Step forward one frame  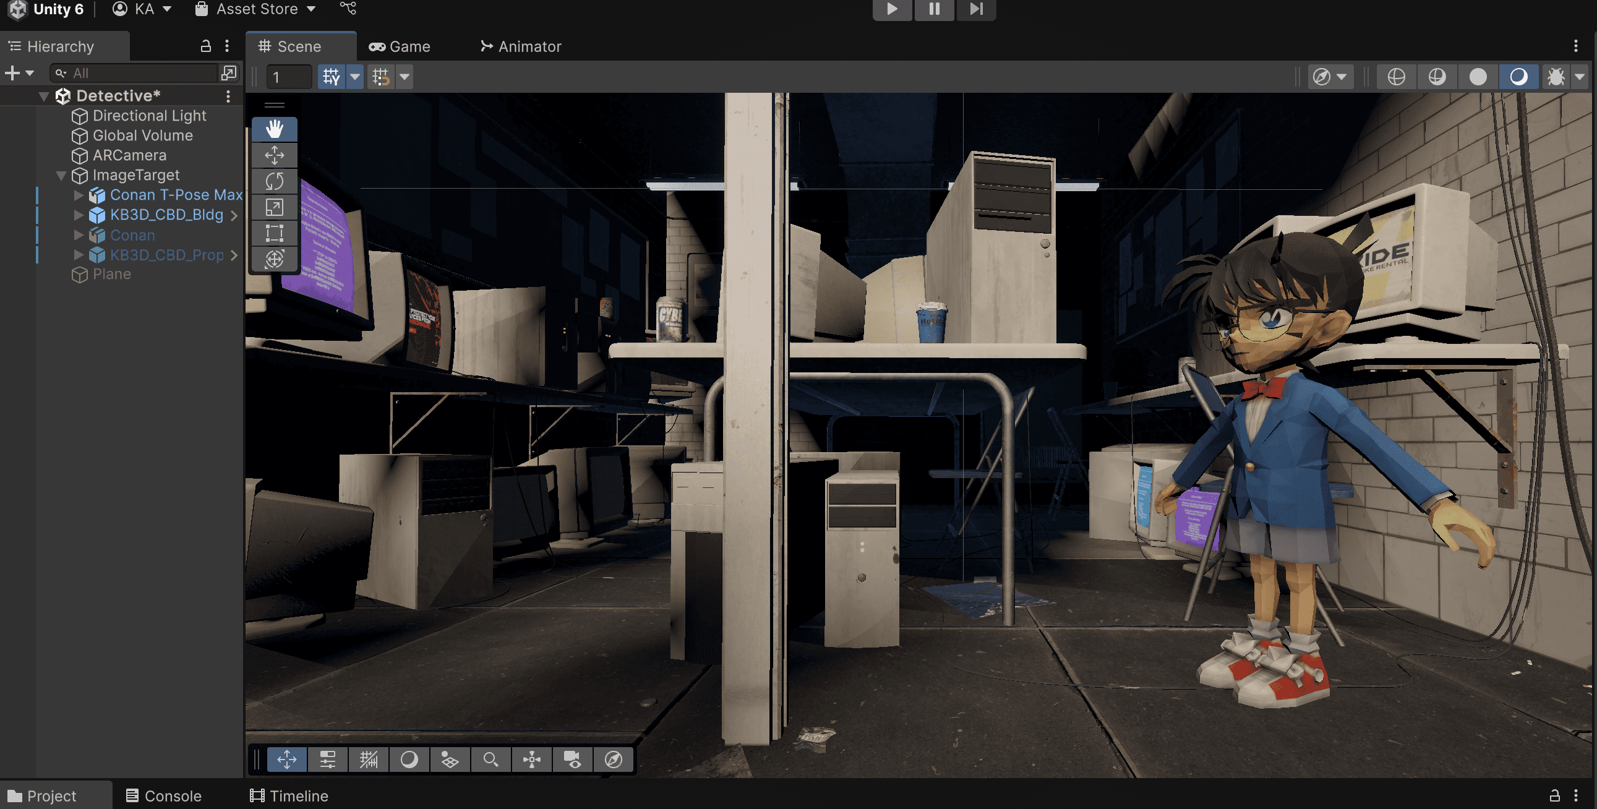[x=977, y=9]
